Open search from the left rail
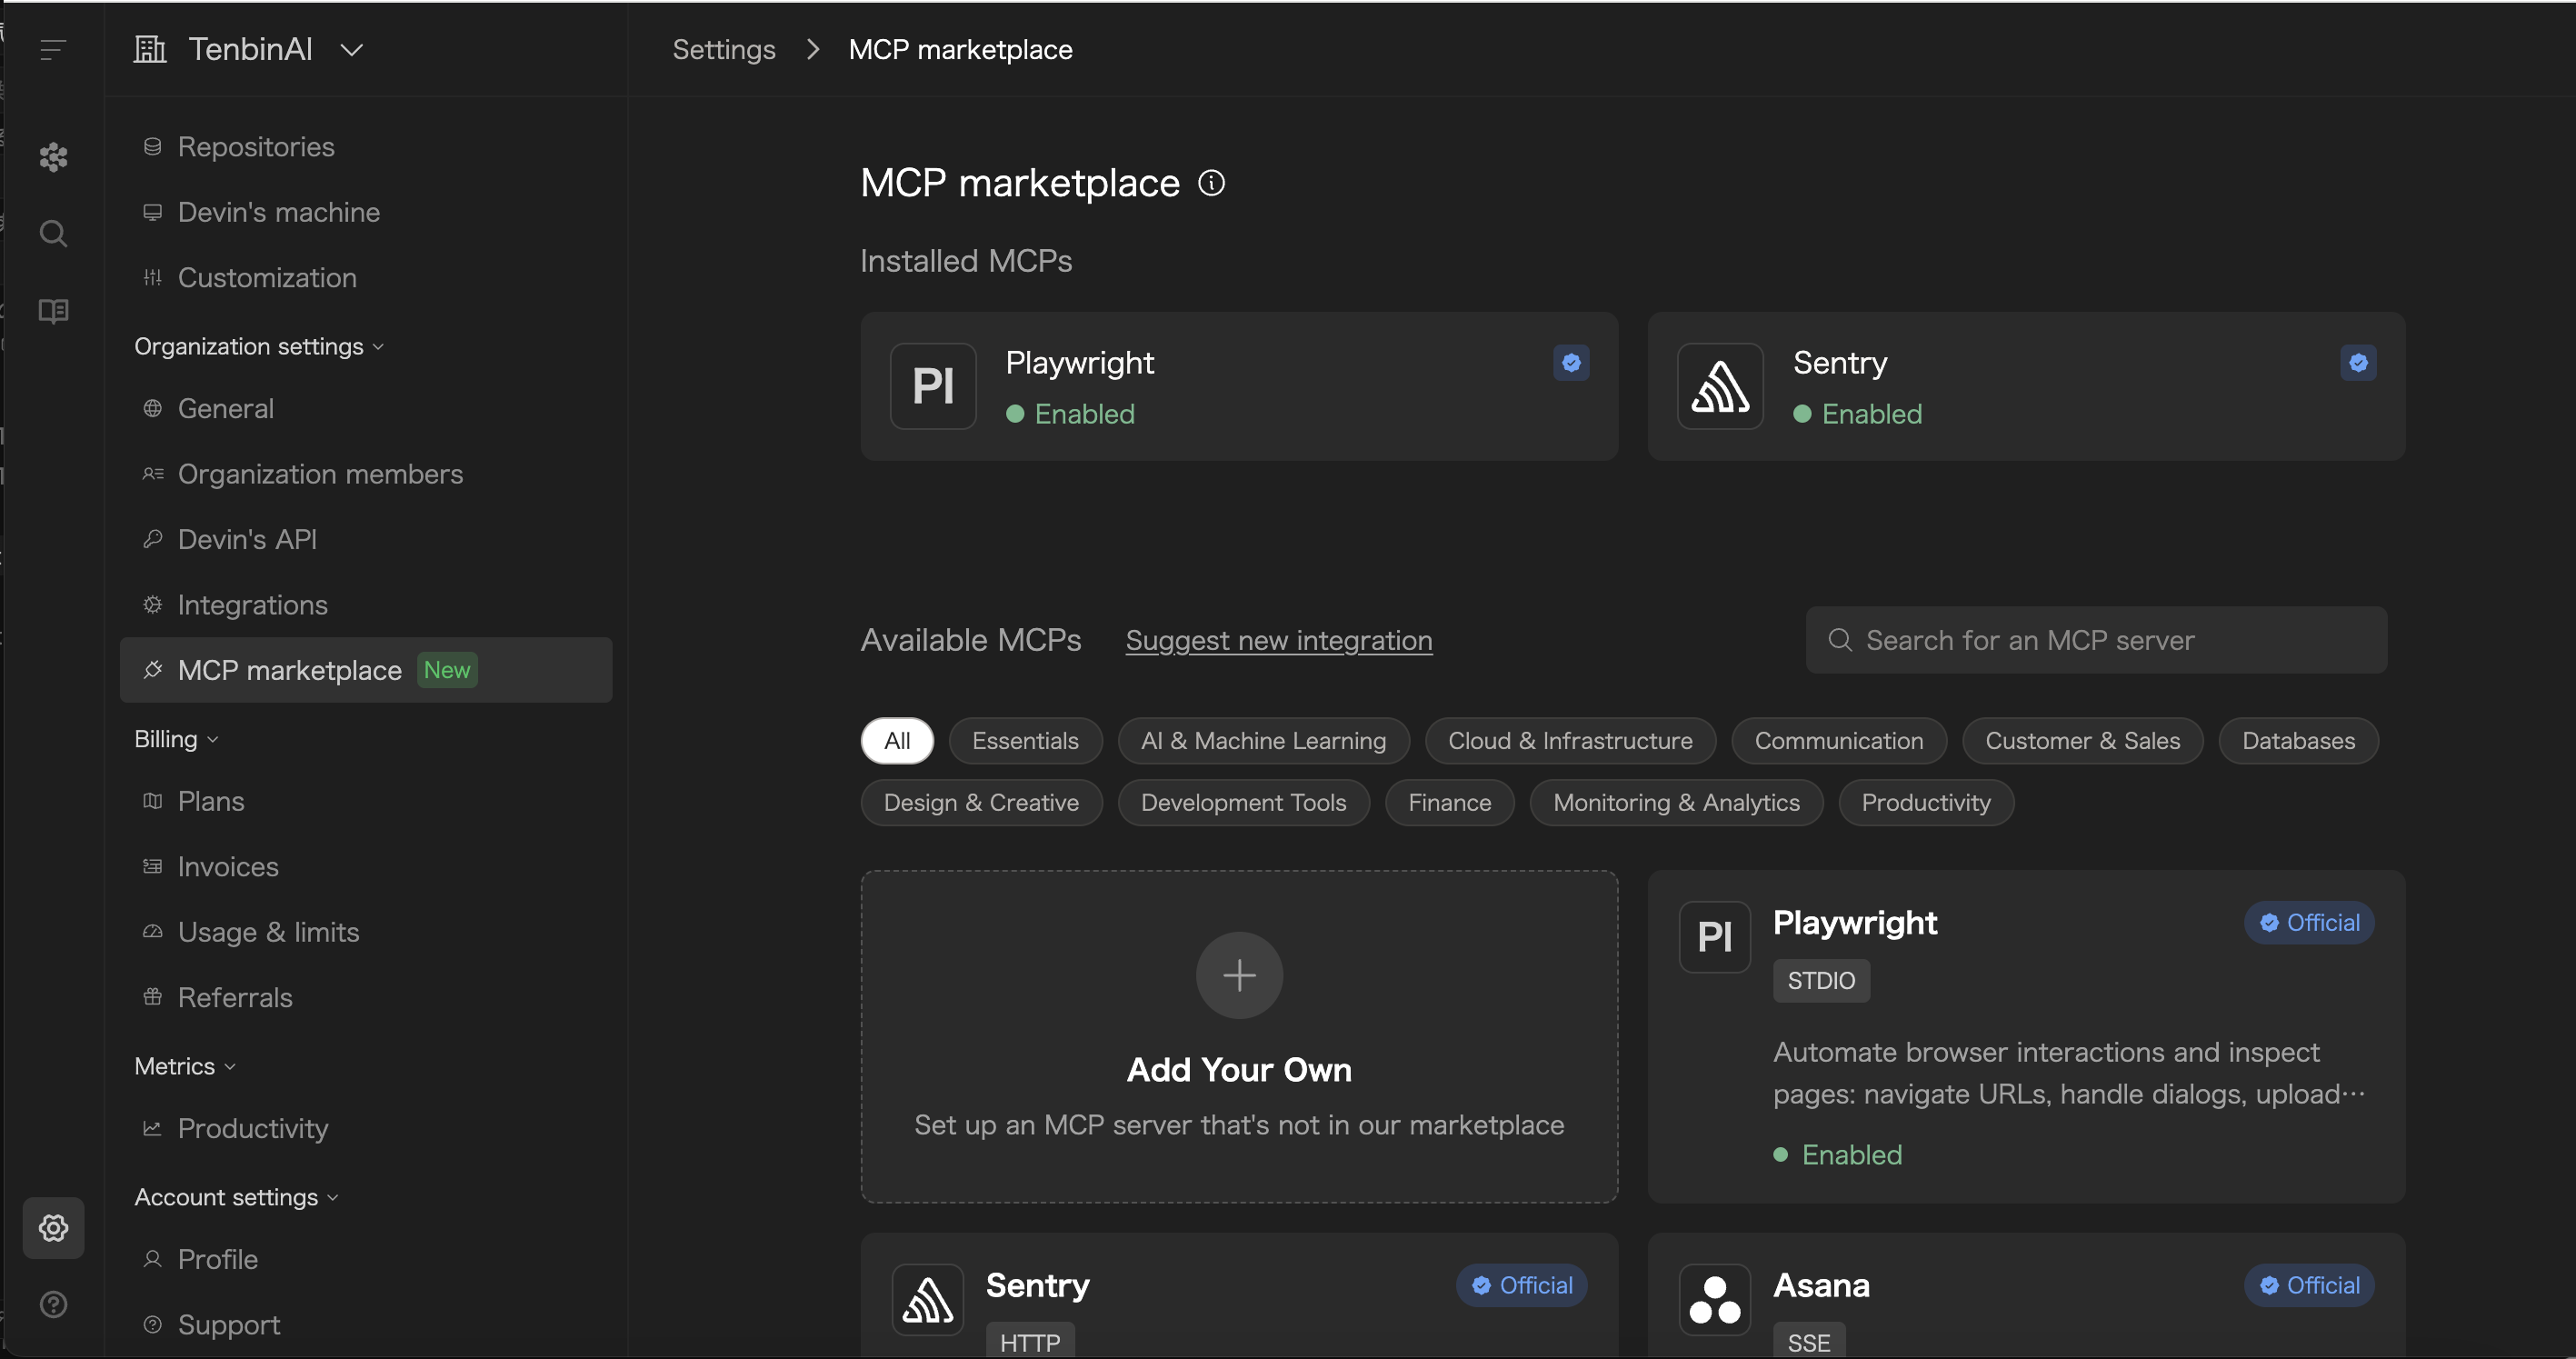Viewport: 2576px width, 1359px height. (x=53, y=233)
